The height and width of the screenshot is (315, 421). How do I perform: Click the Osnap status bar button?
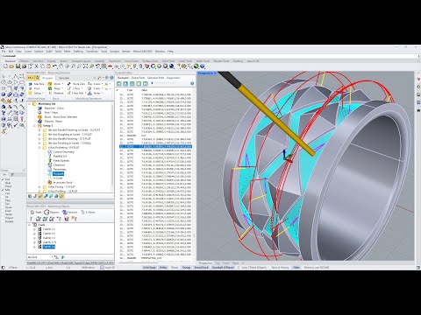pyautogui.click(x=186, y=267)
